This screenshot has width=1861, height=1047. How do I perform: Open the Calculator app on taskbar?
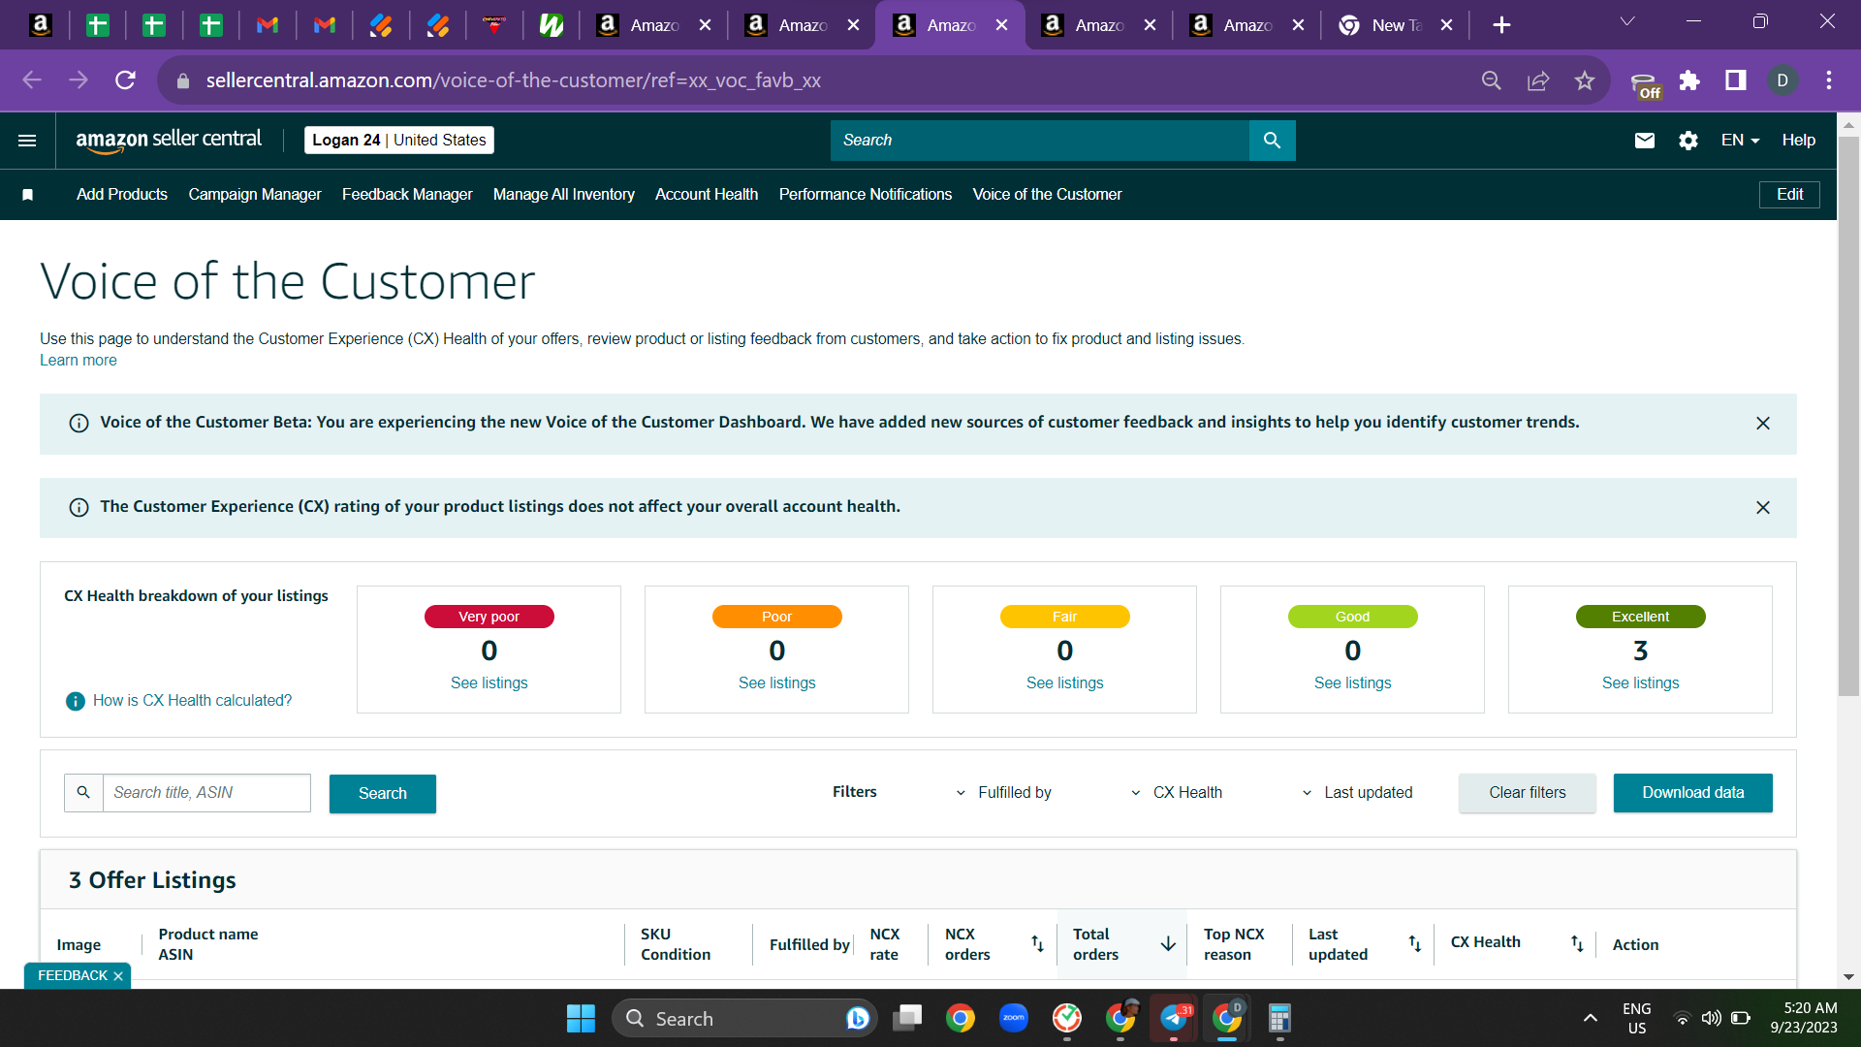click(x=1279, y=1018)
